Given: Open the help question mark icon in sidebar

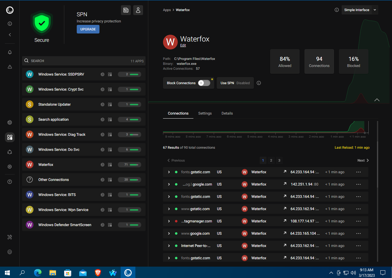Looking at the screenshot, I should (10, 182).
